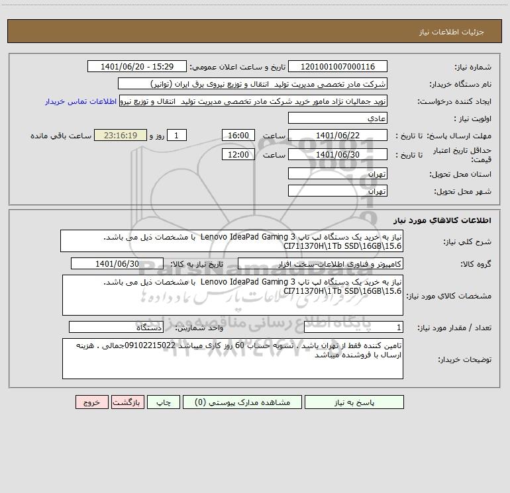
Task: Click the تعداد / مقدار مورد نیاز label
Action: pos(454,328)
